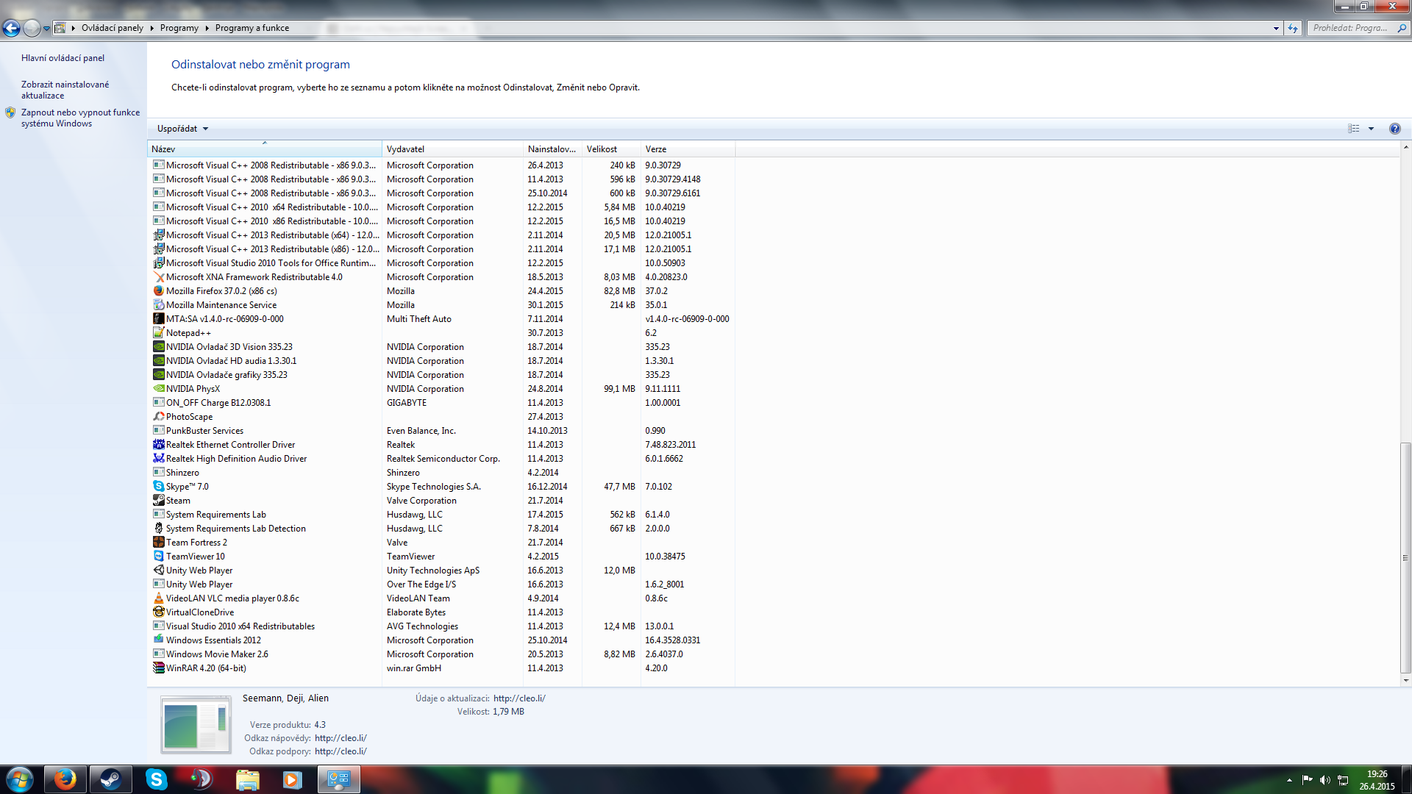Select the Skype 7.0 list entry icon

click(x=158, y=487)
